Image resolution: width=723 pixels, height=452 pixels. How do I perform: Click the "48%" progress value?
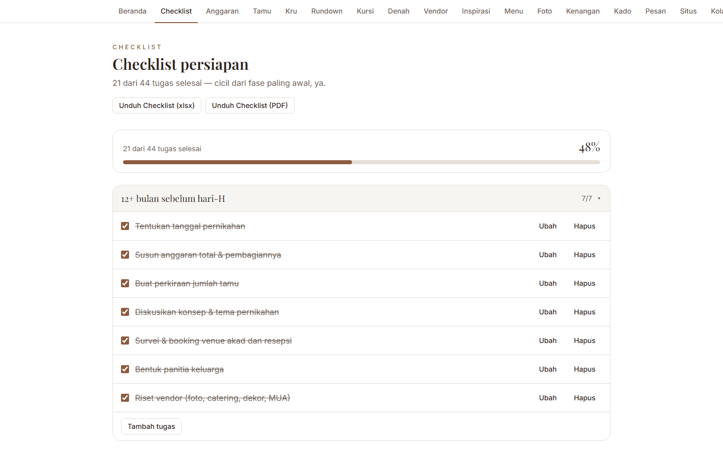pyautogui.click(x=589, y=147)
